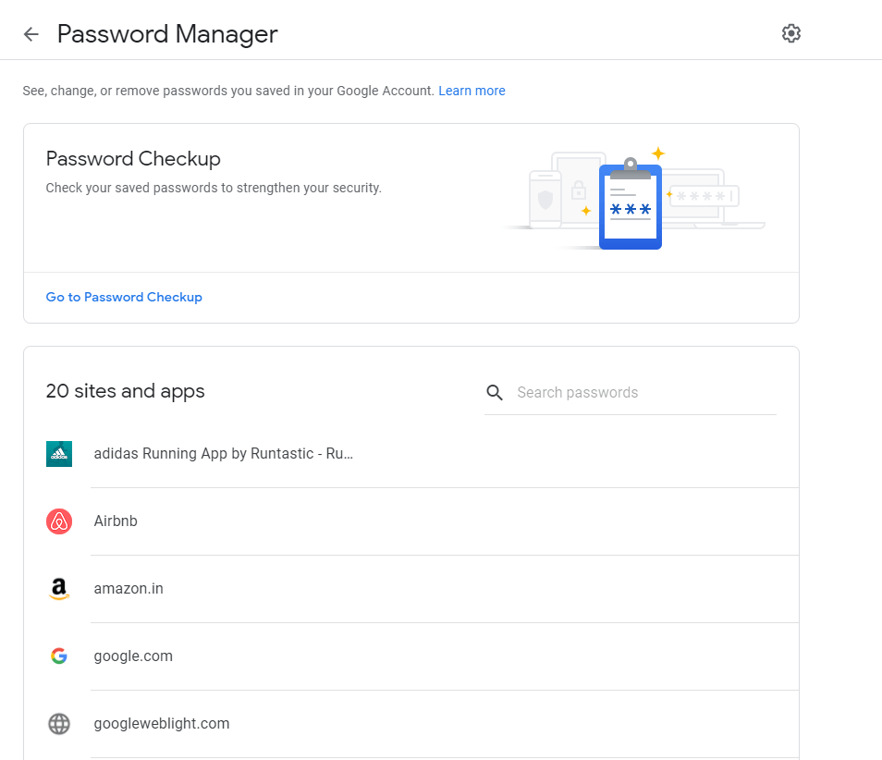
Task: Select the 20 sites and apps heading
Action: click(125, 391)
